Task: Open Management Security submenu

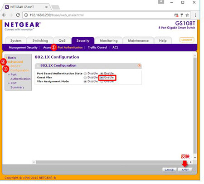Action: click(23, 47)
